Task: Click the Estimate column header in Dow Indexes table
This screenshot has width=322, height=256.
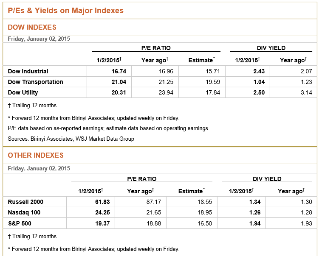Action: pos(202,60)
